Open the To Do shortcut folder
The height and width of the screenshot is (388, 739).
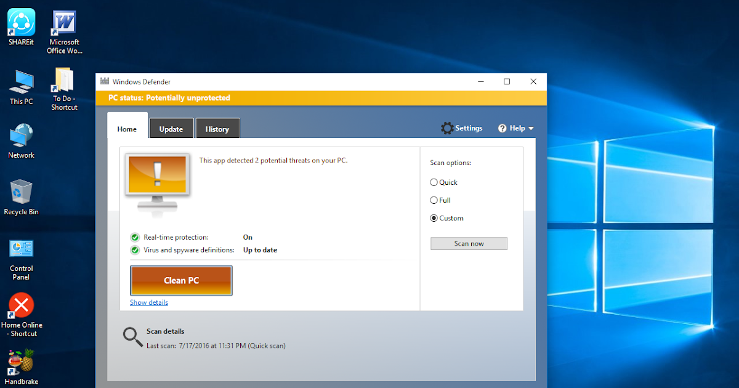click(65, 89)
